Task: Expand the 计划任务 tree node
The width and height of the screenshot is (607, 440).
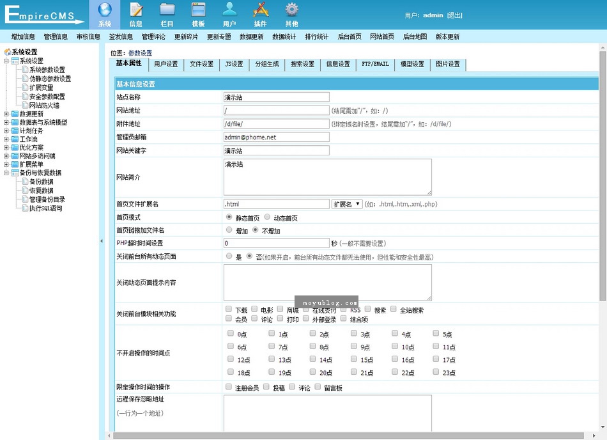Action: point(6,131)
